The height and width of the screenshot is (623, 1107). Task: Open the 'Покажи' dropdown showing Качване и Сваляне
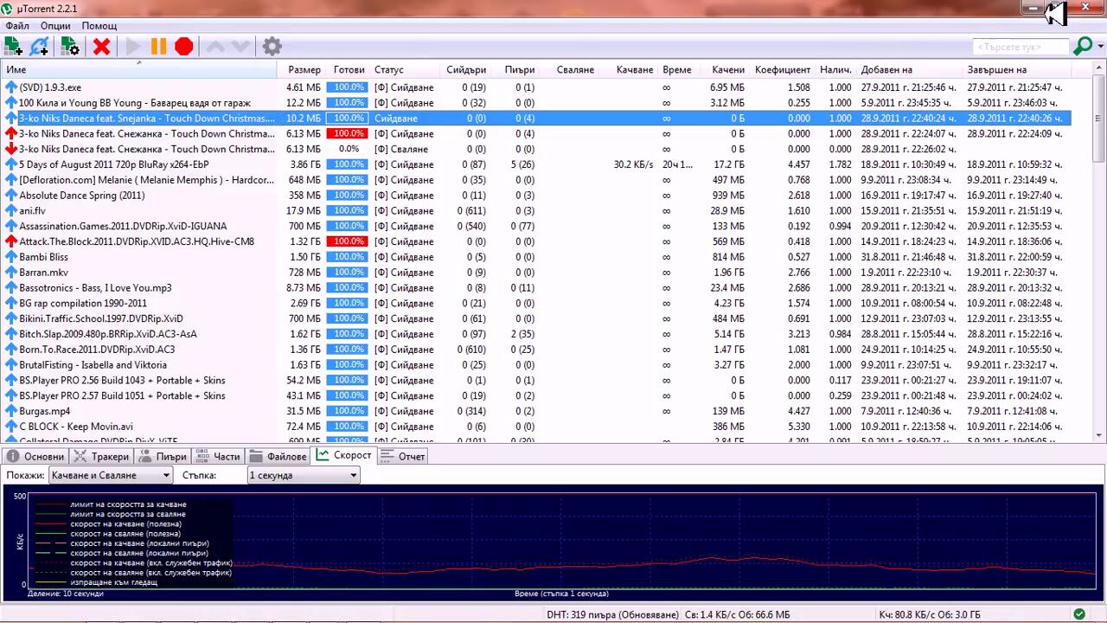110,475
